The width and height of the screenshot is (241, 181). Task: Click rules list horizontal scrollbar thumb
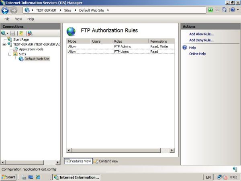point(116,150)
